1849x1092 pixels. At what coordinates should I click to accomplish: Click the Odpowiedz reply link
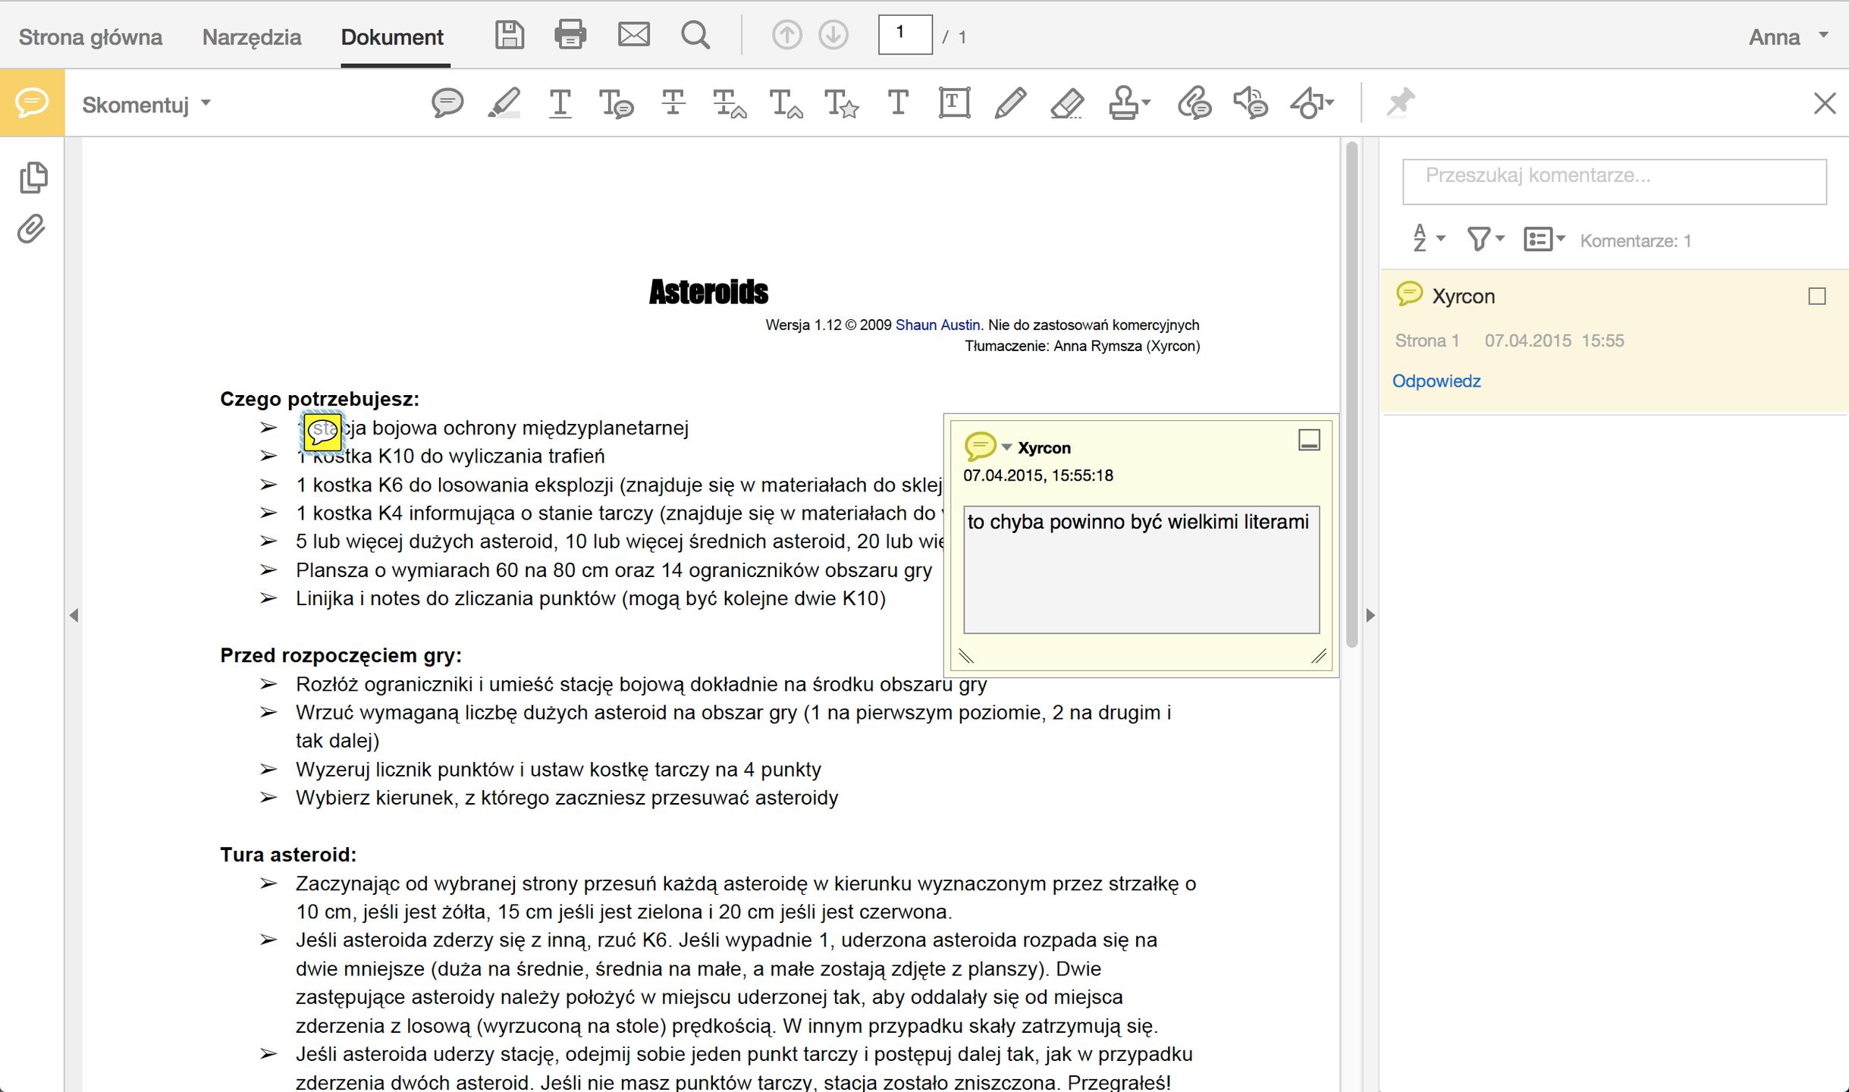(1436, 381)
